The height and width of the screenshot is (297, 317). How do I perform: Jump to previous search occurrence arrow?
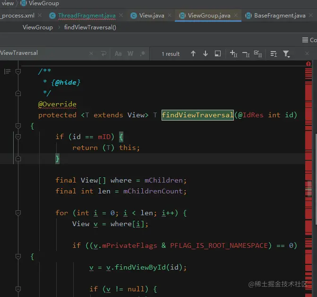click(x=193, y=54)
